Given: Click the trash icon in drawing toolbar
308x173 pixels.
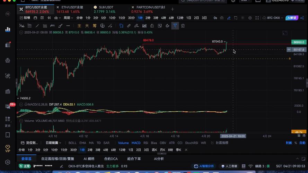Looking at the screenshot, I should pos(183,26).
